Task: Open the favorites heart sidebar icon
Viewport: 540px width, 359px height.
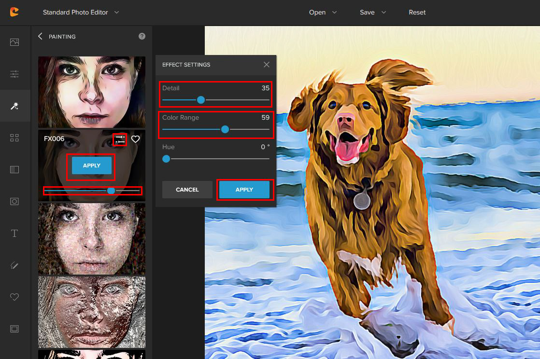Action: [x=14, y=297]
